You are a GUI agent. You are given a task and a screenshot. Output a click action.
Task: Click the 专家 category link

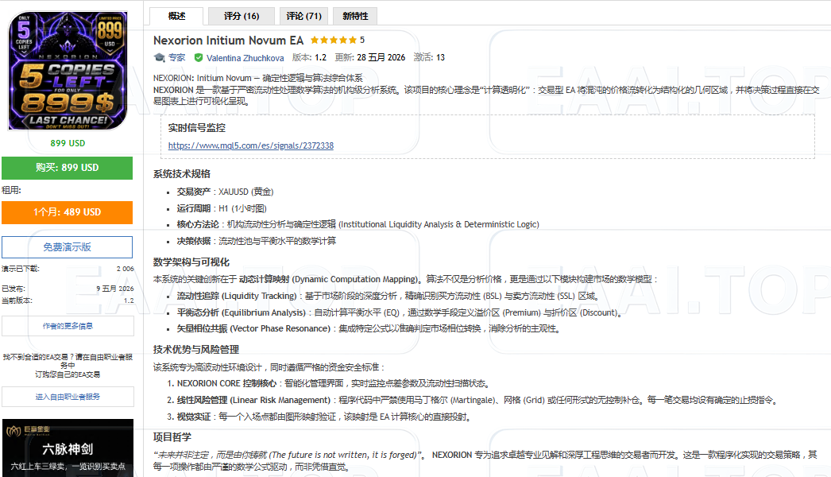coord(176,57)
